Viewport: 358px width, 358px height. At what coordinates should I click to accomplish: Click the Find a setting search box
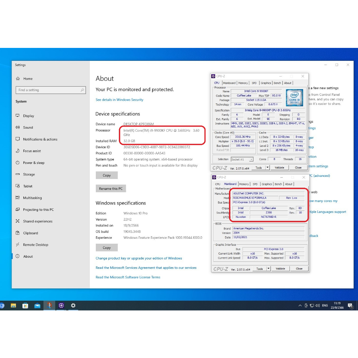(51, 90)
